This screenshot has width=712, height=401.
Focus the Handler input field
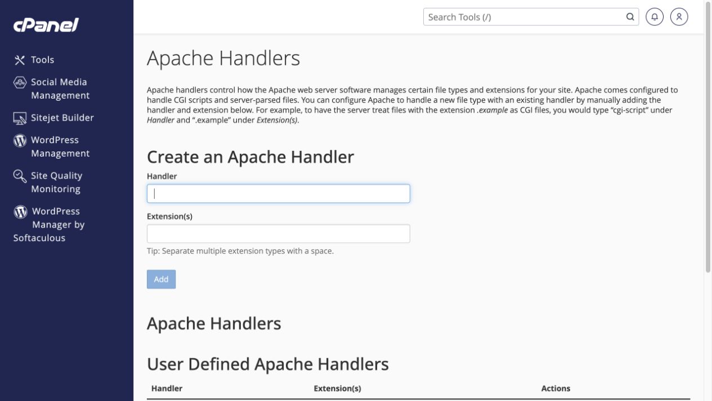tap(278, 194)
